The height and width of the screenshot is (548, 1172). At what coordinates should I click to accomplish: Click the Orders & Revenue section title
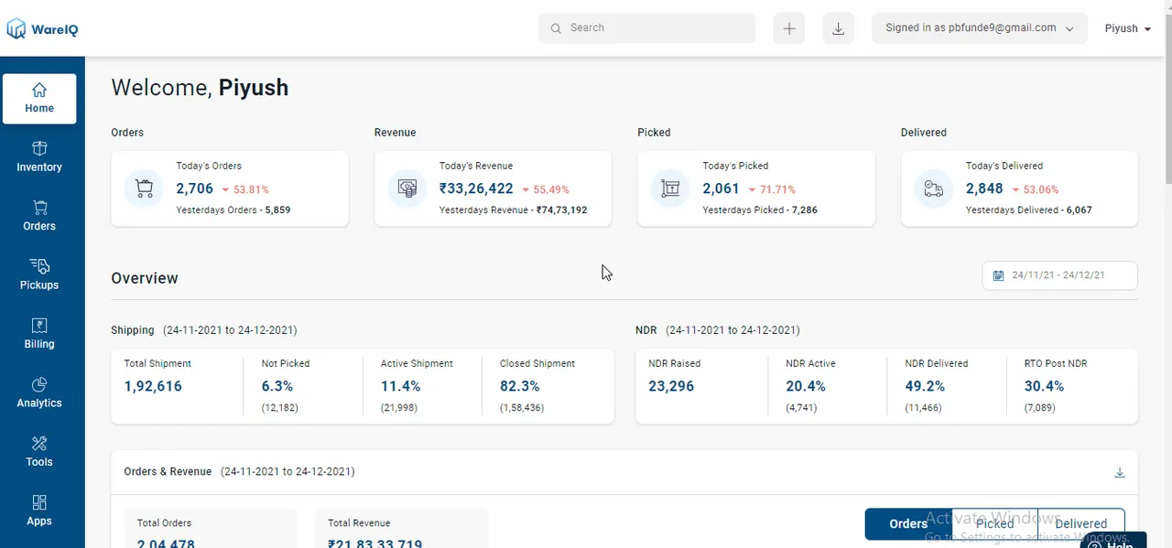168,472
